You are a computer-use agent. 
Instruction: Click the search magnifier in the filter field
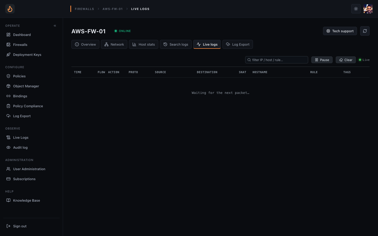click(x=249, y=60)
